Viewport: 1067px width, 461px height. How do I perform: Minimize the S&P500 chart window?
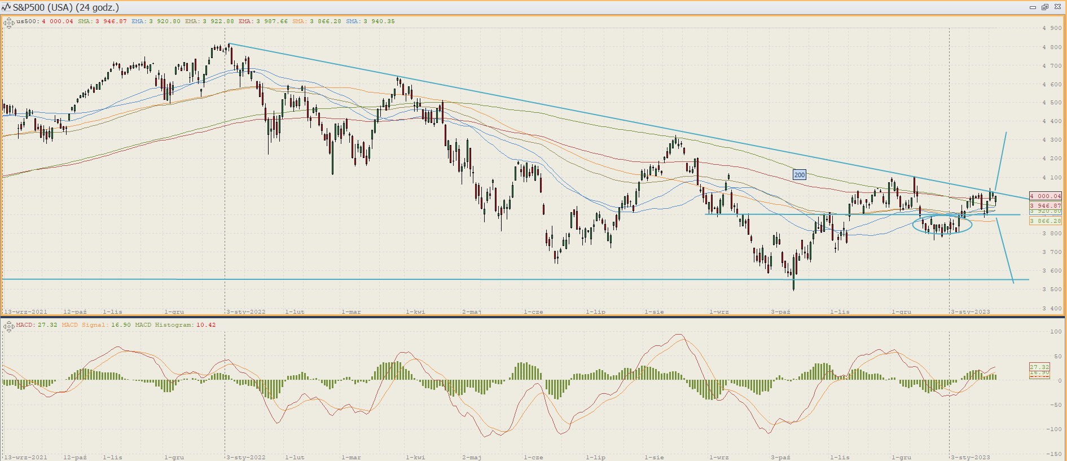click(1033, 7)
